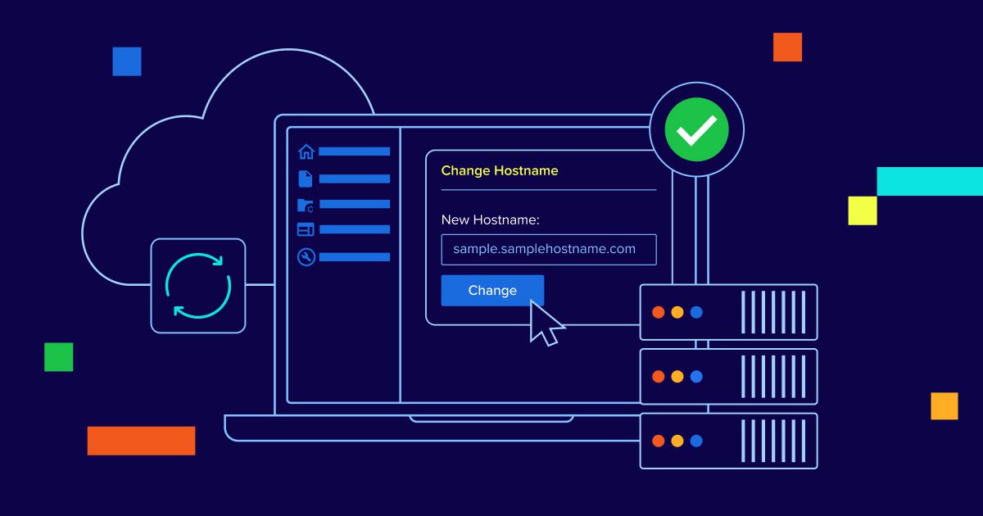The image size is (983, 516).
Task: Click the blue dot on bottom server
Action: point(696,441)
